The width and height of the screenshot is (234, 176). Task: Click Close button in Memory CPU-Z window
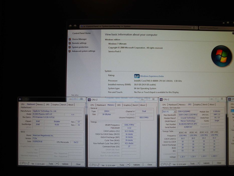[150, 165]
